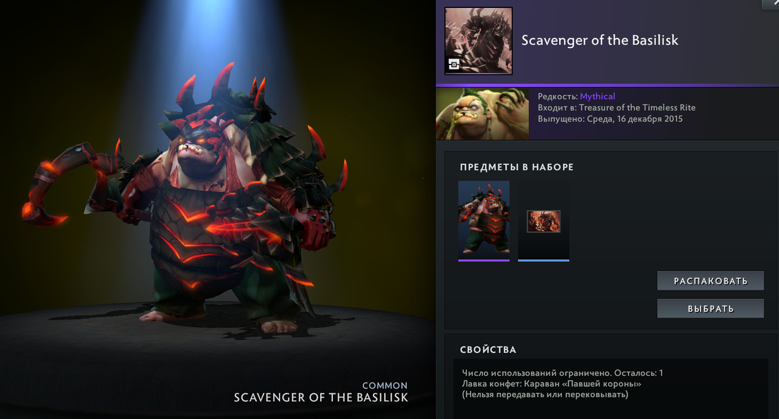The height and width of the screenshot is (419, 779).
Task: Select the full Pudge set preview thumbnail
Action: coord(484,220)
